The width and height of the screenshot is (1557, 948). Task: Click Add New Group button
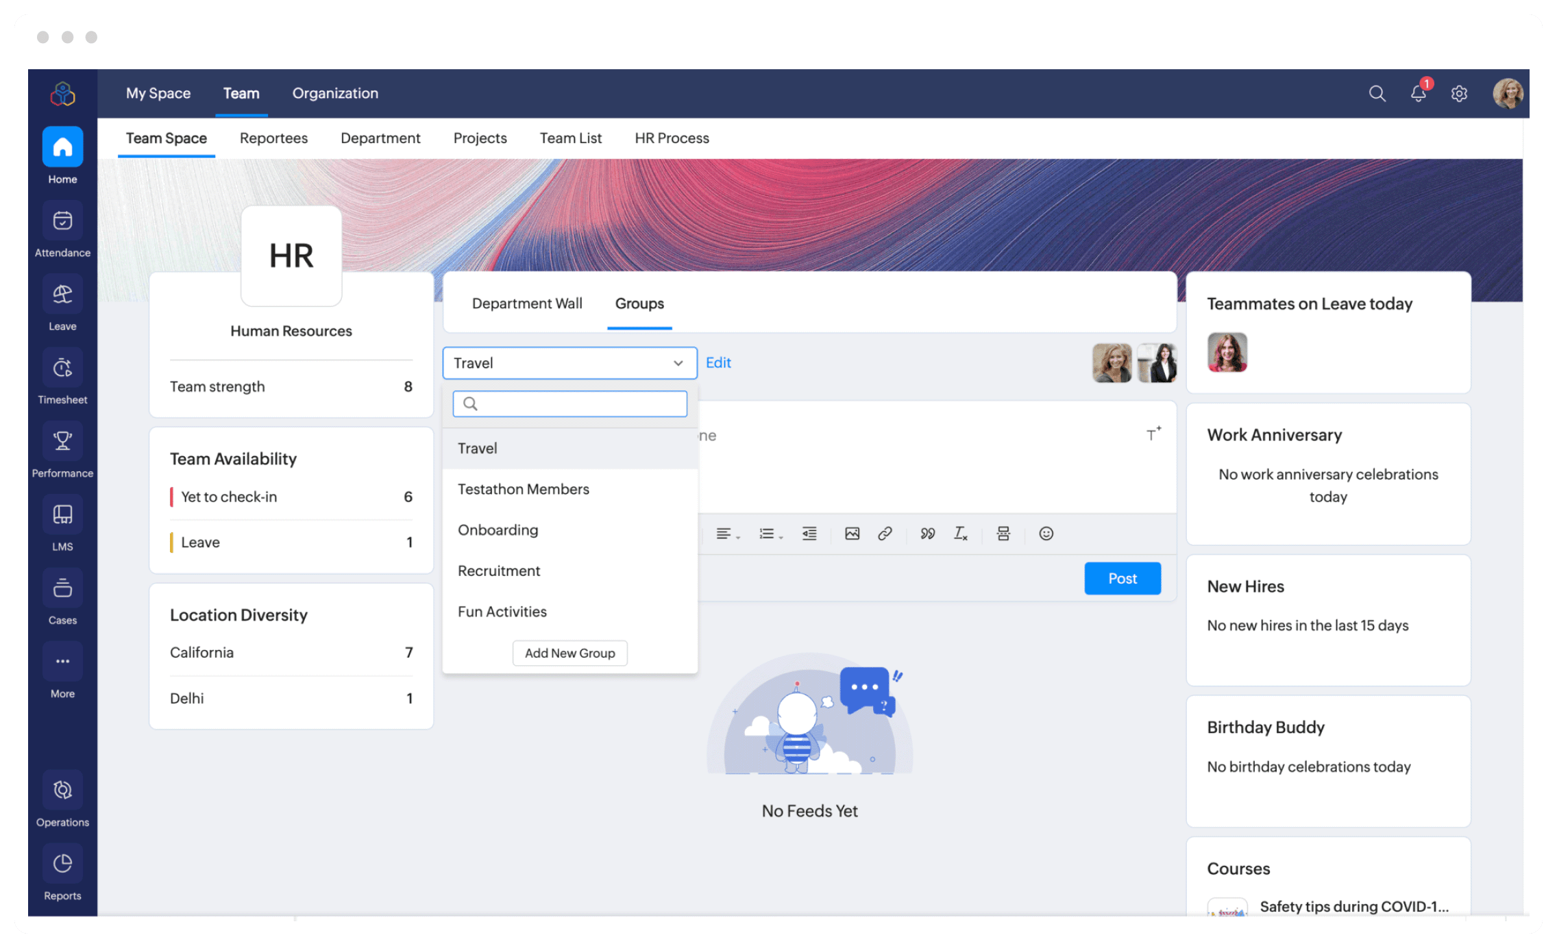tap(569, 653)
